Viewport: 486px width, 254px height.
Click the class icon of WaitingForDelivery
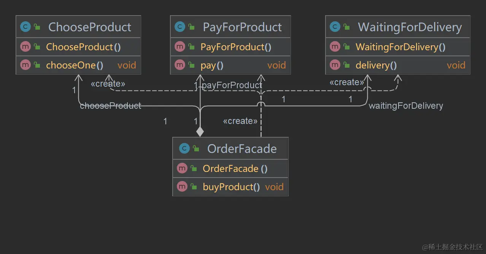(335, 27)
